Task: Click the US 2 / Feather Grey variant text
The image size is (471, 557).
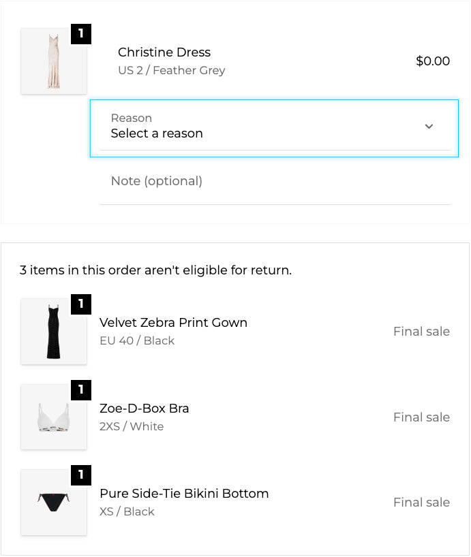Action: pos(171,70)
